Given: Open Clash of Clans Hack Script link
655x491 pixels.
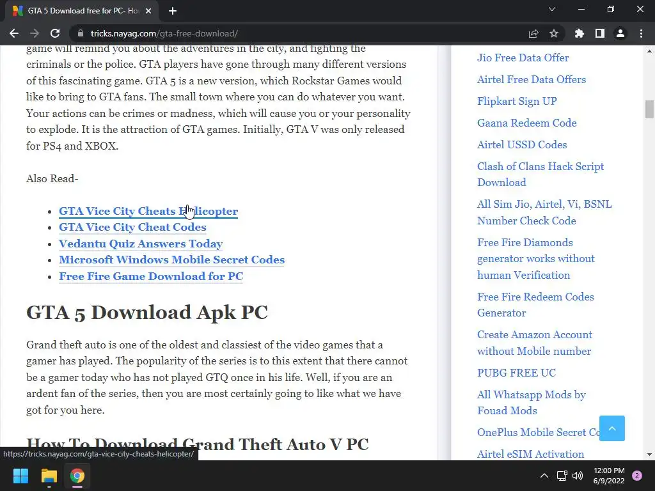Looking at the screenshot, I should coord(541,174).
